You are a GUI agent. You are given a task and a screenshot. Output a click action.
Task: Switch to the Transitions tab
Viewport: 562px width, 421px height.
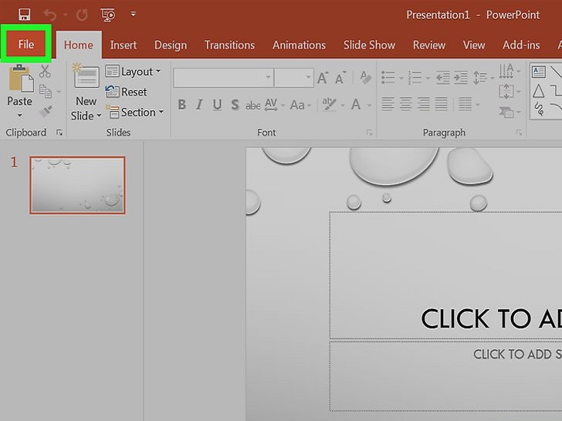(x=229, y=45)
